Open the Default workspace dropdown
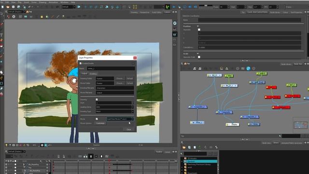Viewport: 309px width, 174px height. tap(69, 7)
